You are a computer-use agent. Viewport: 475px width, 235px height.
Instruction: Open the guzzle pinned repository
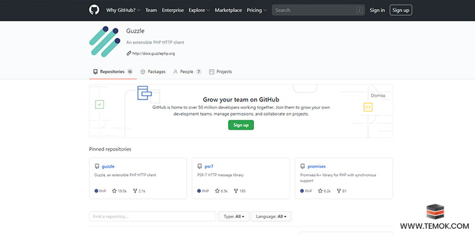[108, 166]
